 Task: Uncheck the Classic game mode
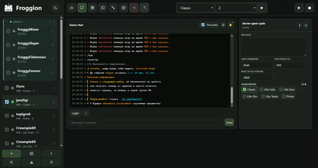tap(244, 90)
